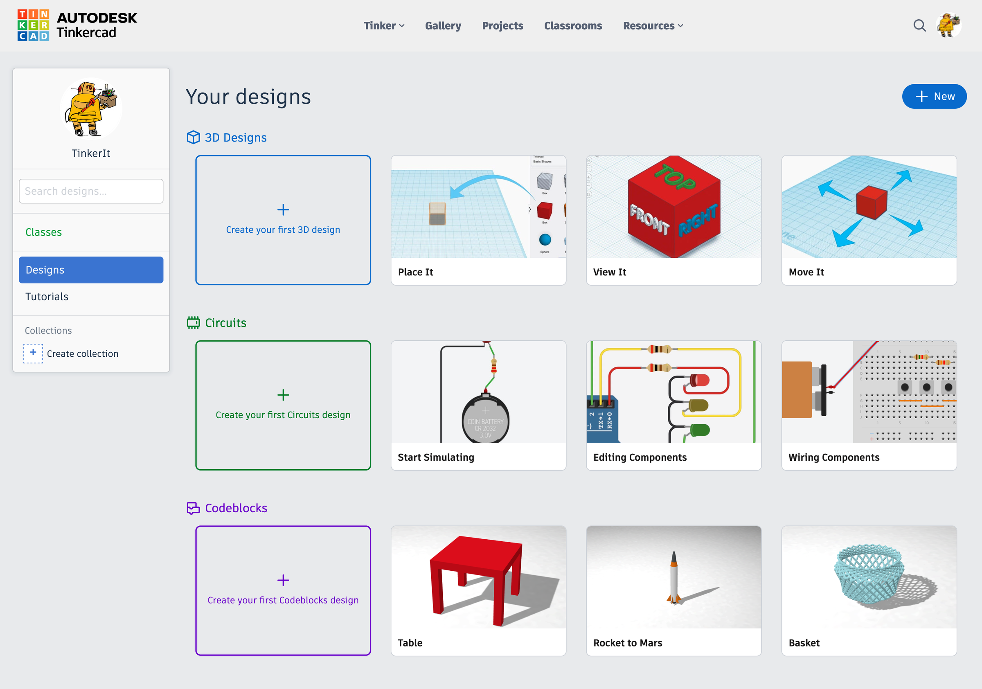Click the 3D Designs cube icon
This screenshot has height=689, width=982.
coord(194,137)
